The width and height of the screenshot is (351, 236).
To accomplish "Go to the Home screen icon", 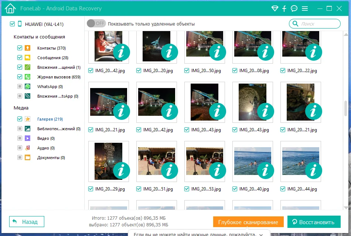I will click(10, 9).
